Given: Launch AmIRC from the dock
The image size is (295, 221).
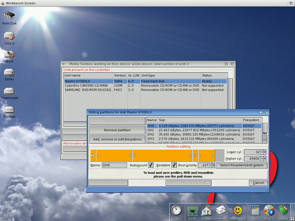Looking at the screenshot, I should point(192,212).
